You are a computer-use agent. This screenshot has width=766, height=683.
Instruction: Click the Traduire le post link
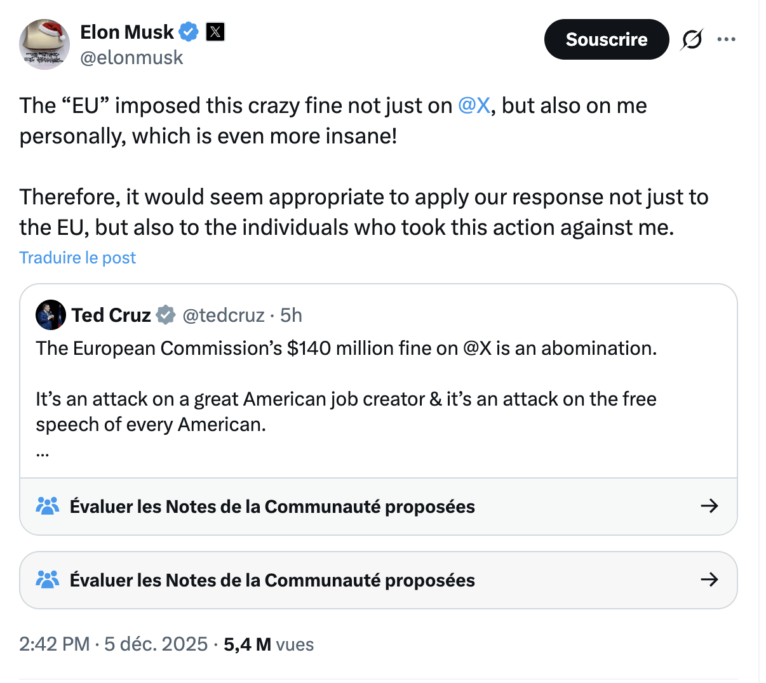pos(77,258)
